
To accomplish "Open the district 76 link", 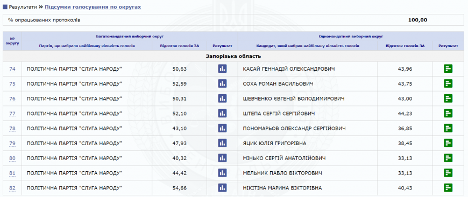I will [x=12, y=98].
